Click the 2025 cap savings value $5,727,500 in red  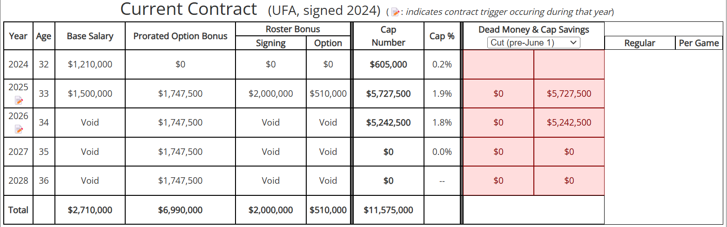point(569,93)
